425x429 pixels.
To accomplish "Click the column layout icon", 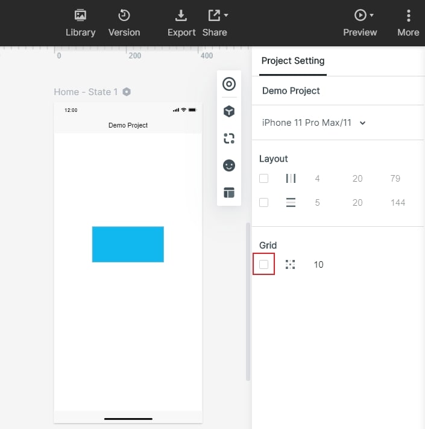I will pos(291,178).
